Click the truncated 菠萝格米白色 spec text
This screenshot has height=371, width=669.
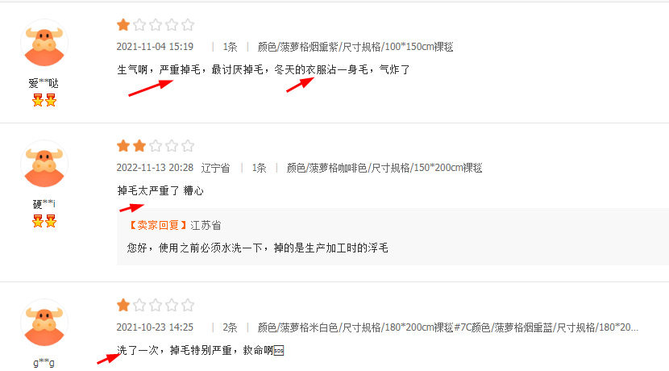(448, 327)
